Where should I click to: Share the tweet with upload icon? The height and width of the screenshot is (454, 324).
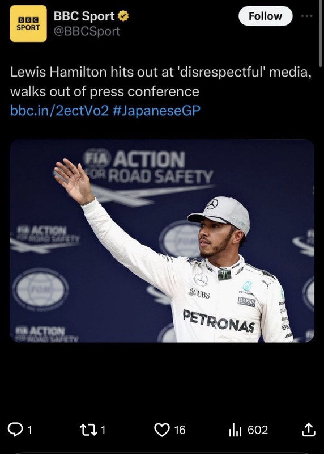point(308,430)
